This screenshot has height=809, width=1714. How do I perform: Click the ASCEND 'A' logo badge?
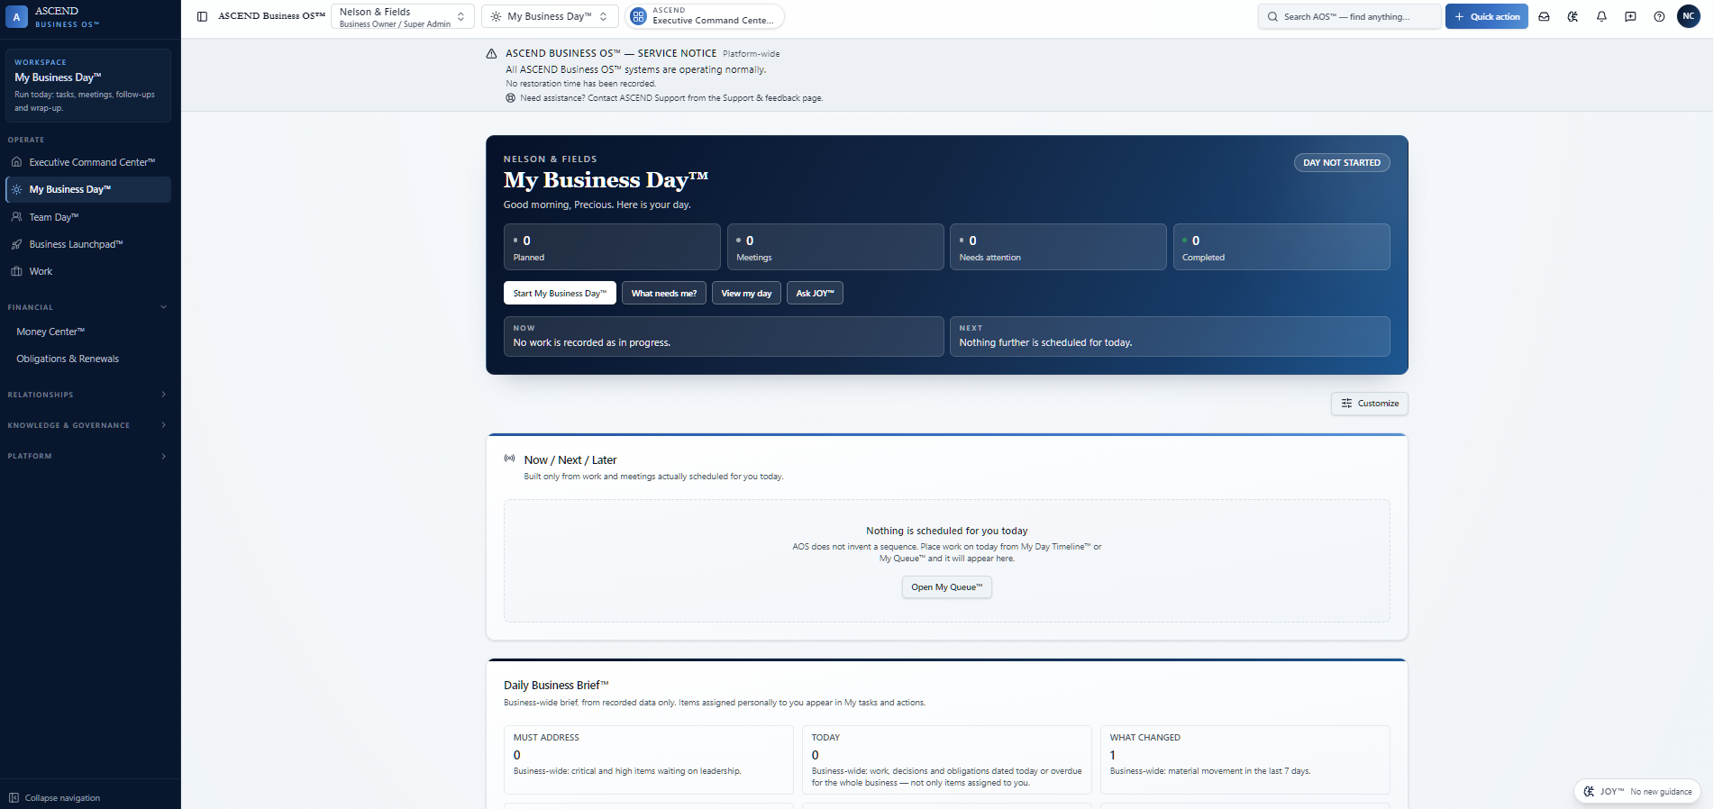16,17
